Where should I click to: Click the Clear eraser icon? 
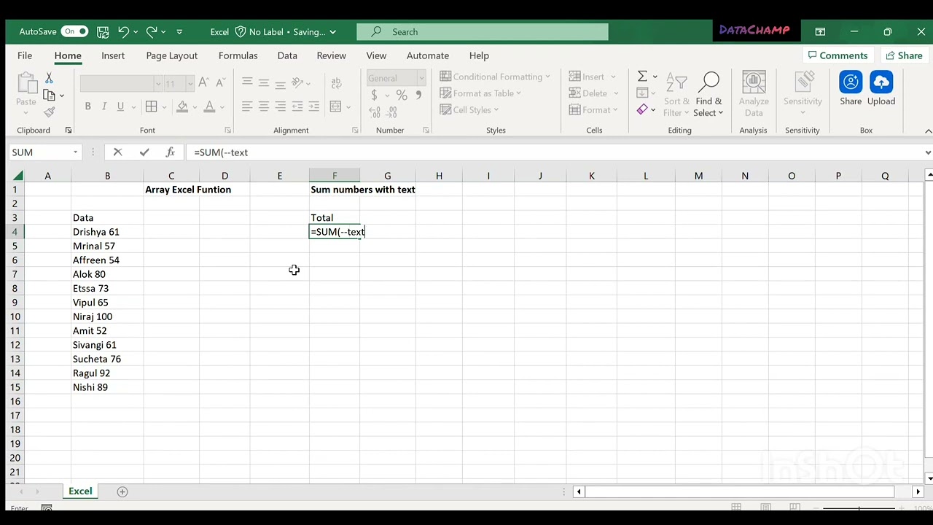642,109
